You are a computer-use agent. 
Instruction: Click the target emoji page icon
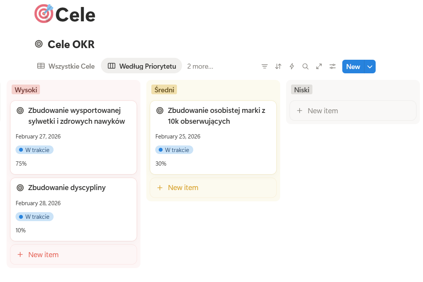[x=43, y=14]
